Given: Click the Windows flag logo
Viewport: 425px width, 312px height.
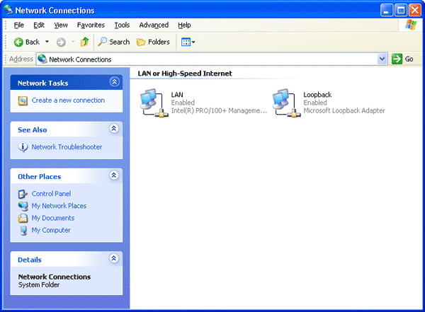Looking at the screenshot, I should click(x=411, y=25).
